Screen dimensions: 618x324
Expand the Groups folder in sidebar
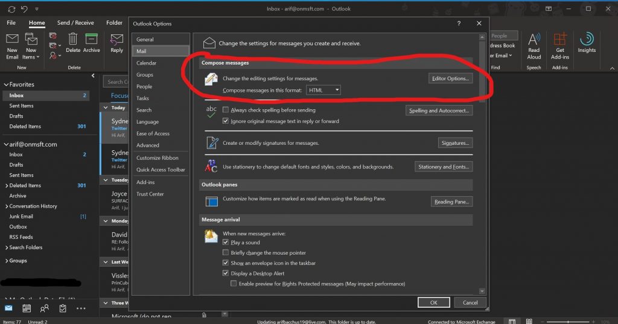tap(6, 261)
